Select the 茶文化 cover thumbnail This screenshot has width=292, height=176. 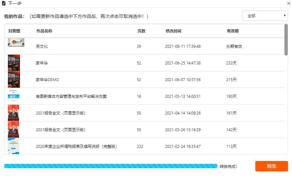coord(16,43)
